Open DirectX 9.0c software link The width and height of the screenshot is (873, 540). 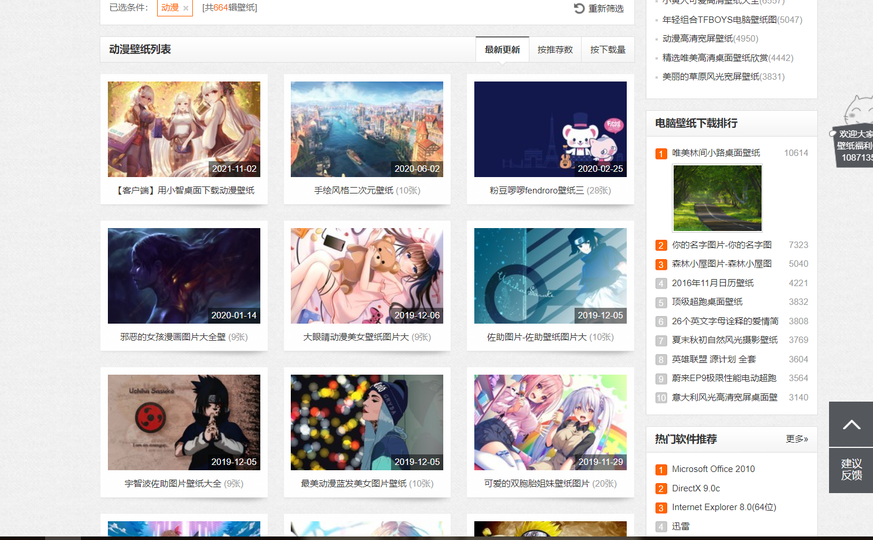[696, 488]
